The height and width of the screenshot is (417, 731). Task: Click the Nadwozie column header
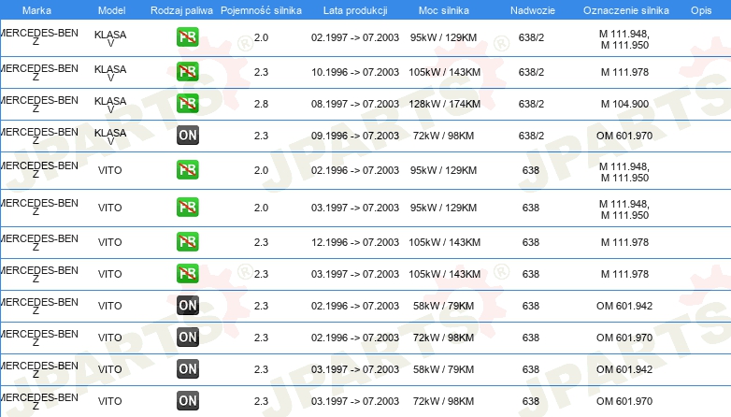point(533,10)
